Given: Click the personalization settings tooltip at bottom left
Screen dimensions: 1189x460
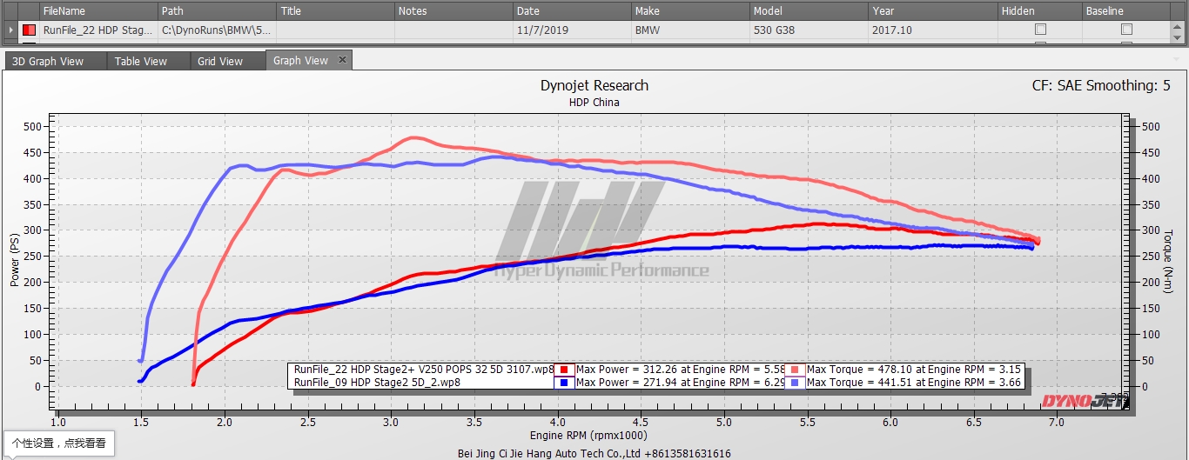Looking at the screenshot, I should click(x=58, y=443).
